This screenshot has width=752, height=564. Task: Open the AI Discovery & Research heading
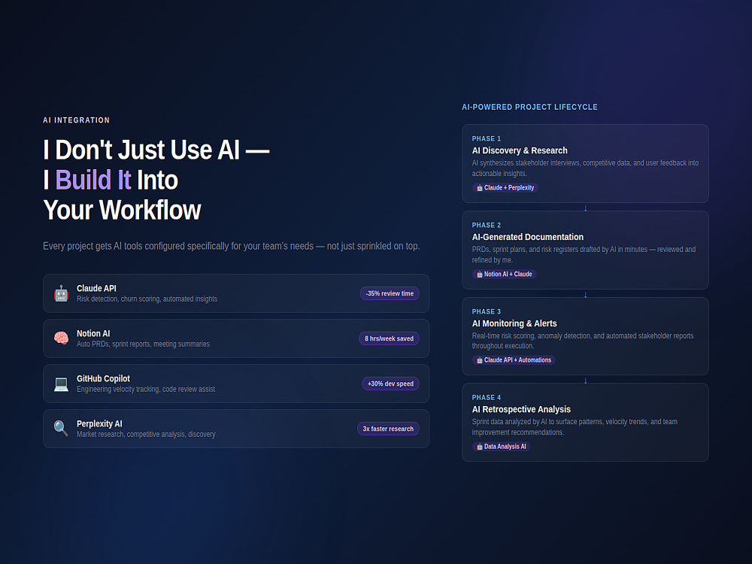coord(520,150)
